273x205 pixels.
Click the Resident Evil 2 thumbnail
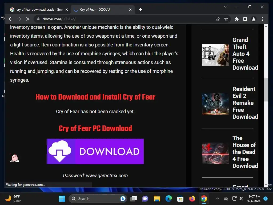215,104
